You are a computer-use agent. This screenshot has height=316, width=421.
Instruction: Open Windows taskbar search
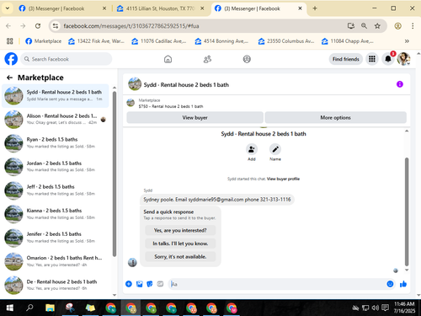[29, 308]
